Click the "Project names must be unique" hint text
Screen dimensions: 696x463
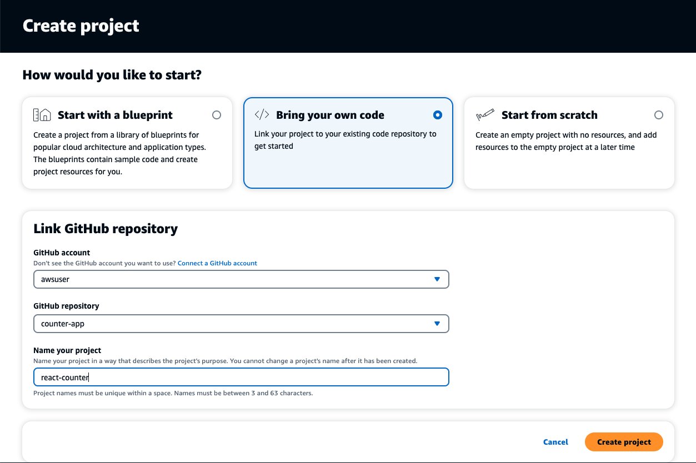coord(173,393)
